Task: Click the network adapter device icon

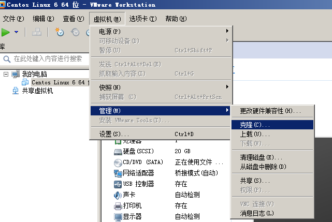Action: tap(118, 173)
